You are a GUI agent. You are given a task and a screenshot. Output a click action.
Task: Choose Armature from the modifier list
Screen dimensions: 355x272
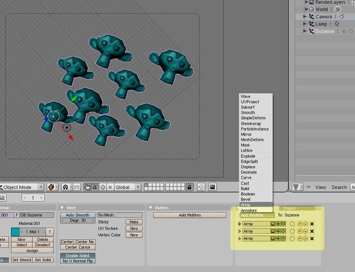[x=256, y=211]
